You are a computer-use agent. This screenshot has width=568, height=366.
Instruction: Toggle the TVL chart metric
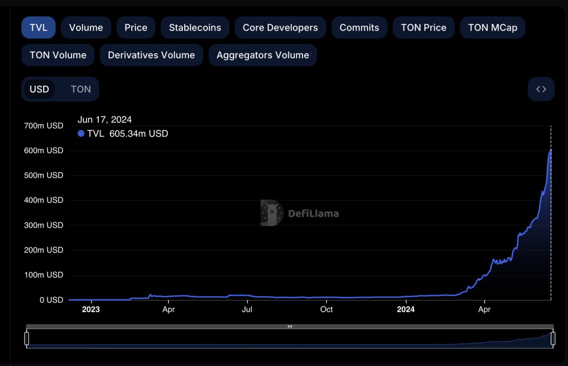(38, 27)
